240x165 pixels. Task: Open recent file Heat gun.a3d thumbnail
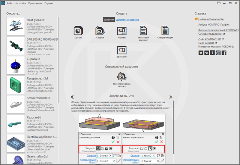point(16,25)
